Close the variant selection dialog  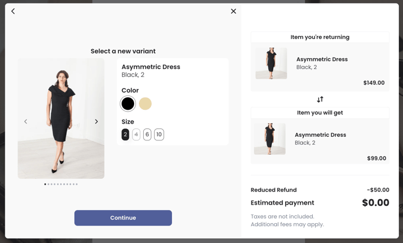click(x=233, y=11)
